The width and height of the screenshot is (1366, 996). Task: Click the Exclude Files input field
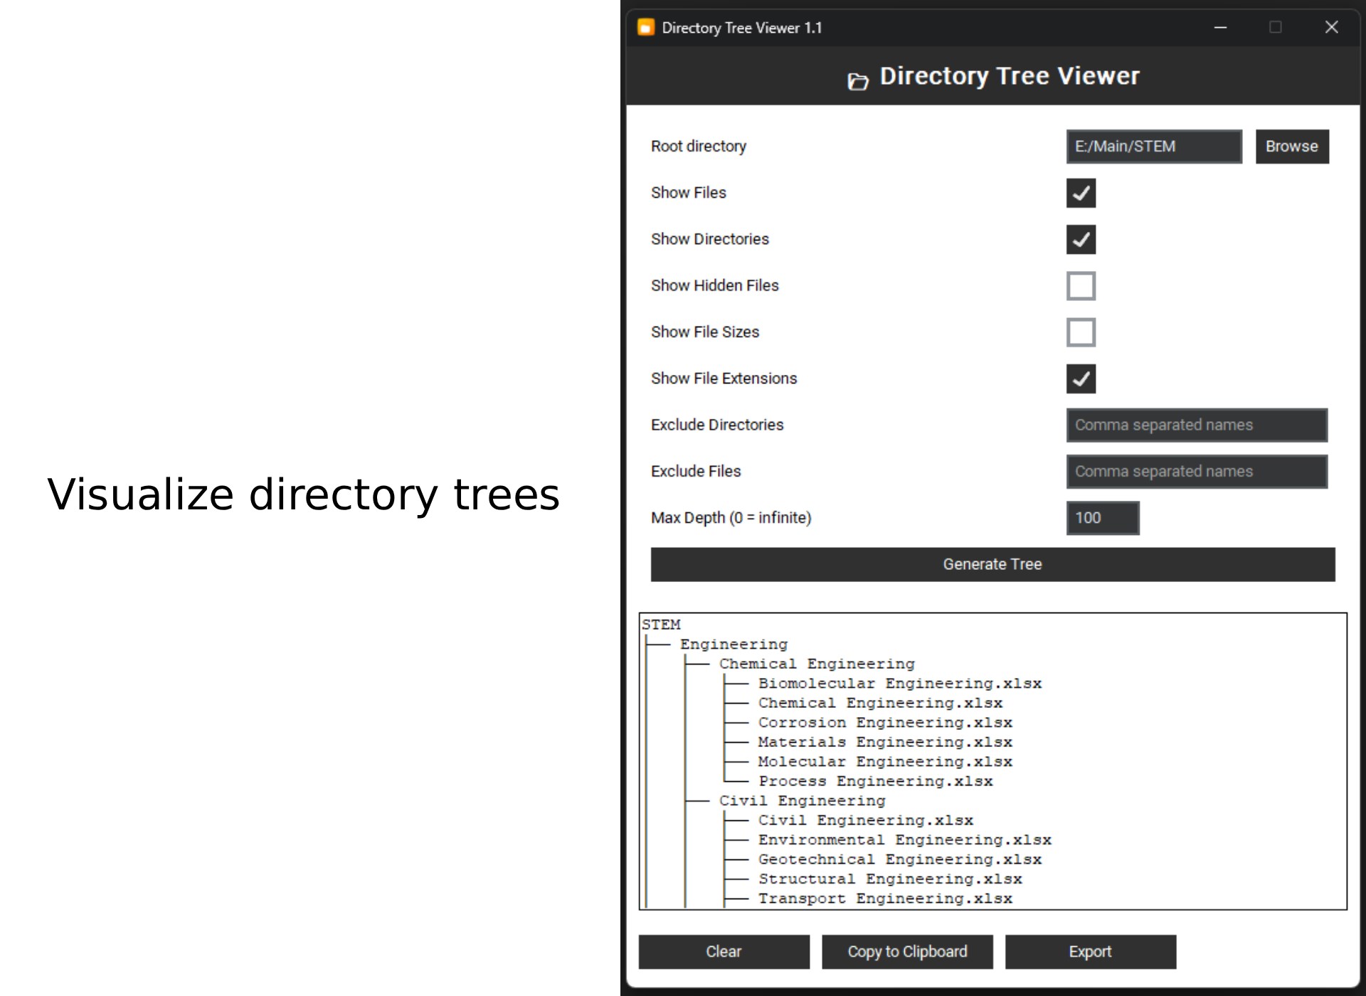point(1196,472)
